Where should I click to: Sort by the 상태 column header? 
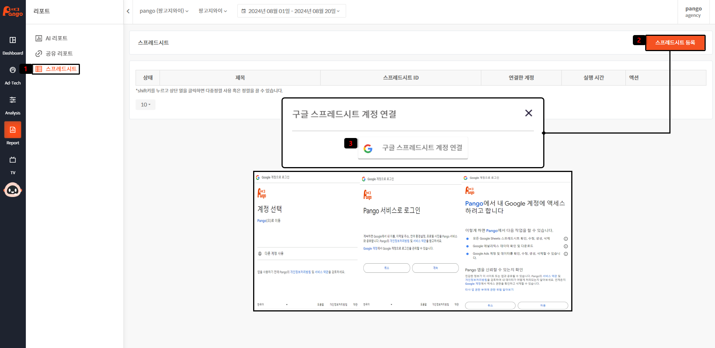pyautogui.click(x=148, y=78)
